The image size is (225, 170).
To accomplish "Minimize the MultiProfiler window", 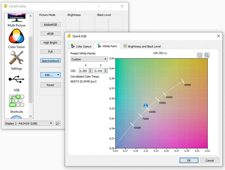I will point(99,6).
